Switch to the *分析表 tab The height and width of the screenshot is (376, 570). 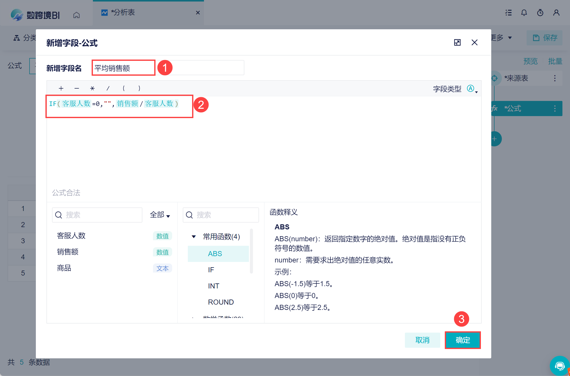tap(123, 13)
